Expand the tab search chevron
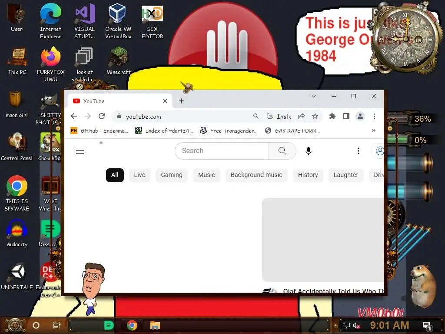 click(314, 96)
